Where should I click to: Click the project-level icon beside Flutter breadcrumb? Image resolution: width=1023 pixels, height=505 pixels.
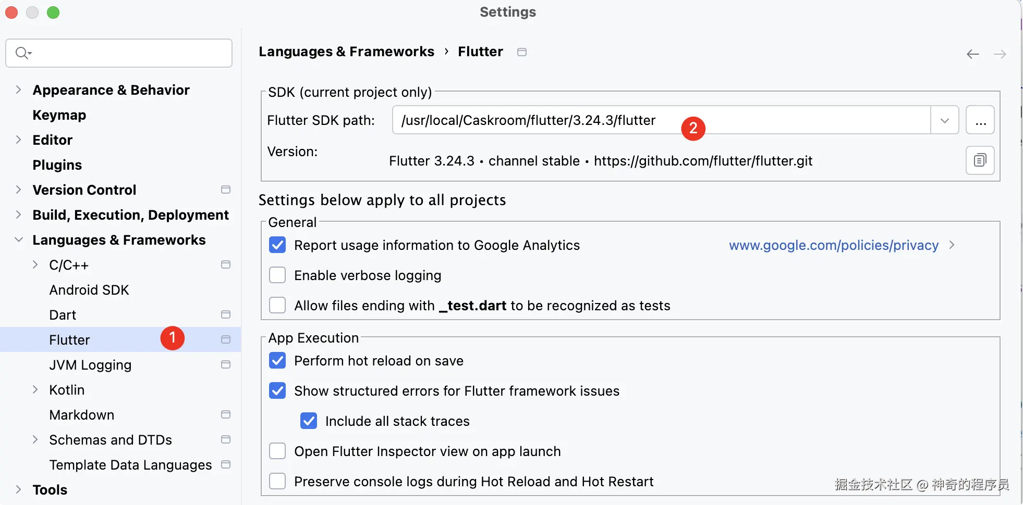click(x=522, y=52)
